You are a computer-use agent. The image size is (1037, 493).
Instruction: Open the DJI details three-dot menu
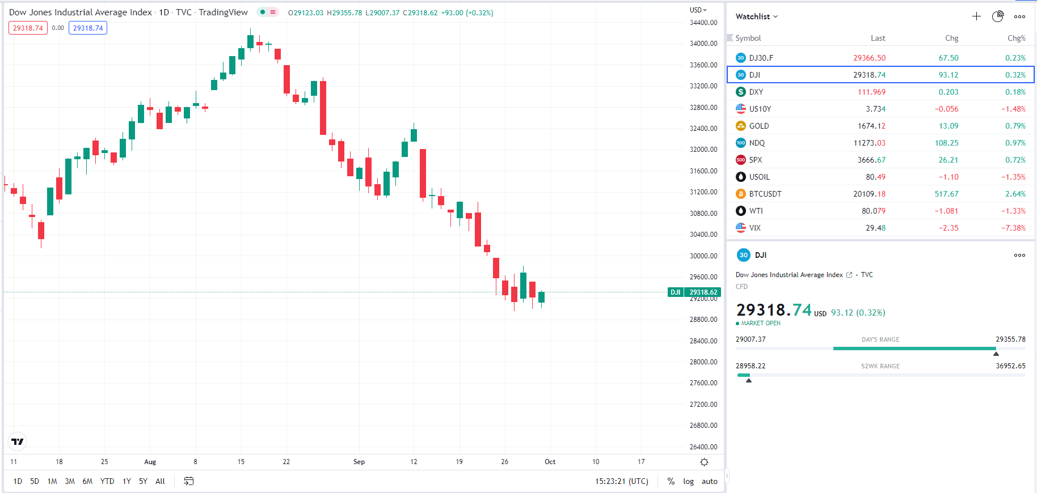click(1019, 255)
